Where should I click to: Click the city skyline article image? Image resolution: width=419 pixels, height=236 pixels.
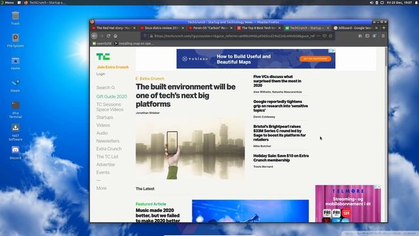tap(191, 148)
